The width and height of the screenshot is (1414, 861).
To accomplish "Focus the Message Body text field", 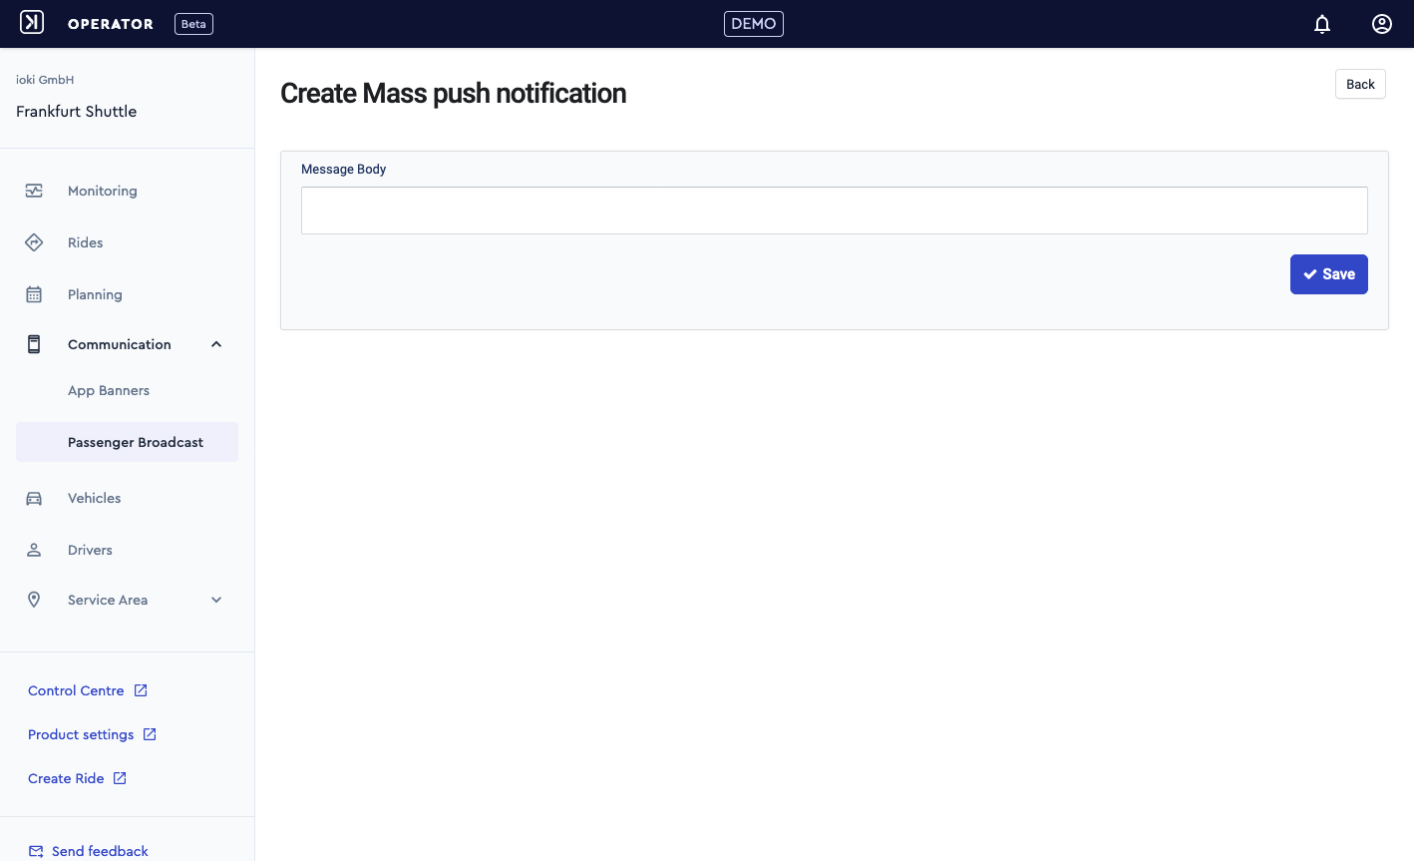I will click(x=834, y=211).
